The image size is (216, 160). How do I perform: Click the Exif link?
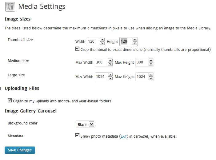click(124, 136)
